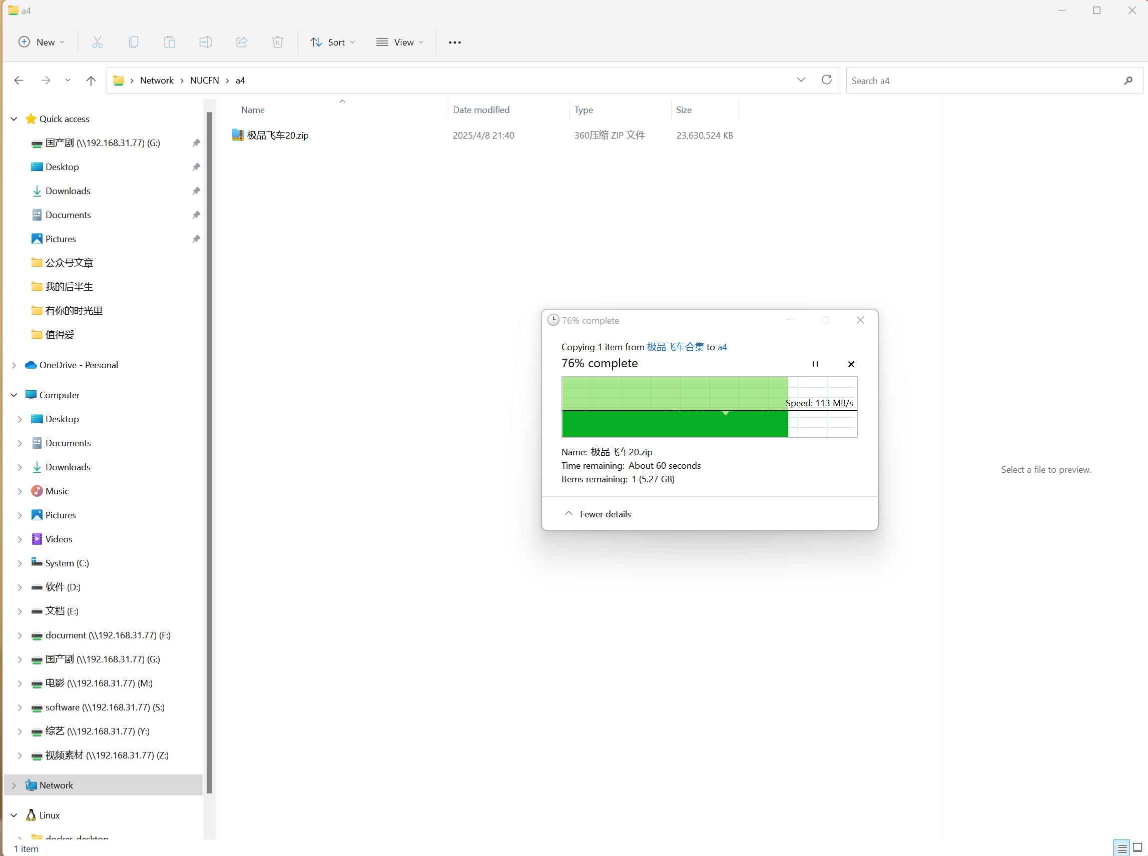The width and height of the screenshot is (1148, 856).
Task: Click Network in the address breadcrumb
Action: [x=157, y=81]
